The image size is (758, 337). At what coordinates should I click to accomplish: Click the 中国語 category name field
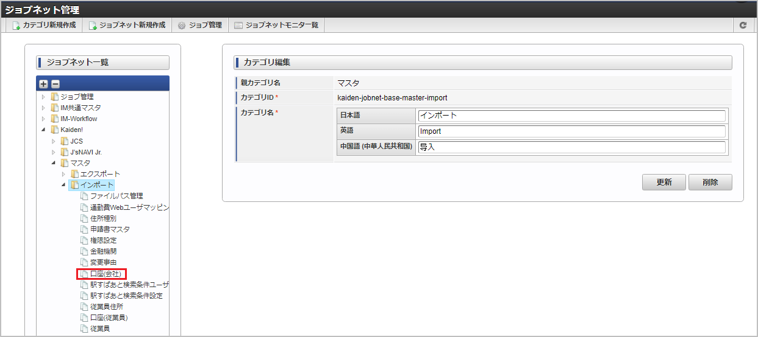click(571, 147)
